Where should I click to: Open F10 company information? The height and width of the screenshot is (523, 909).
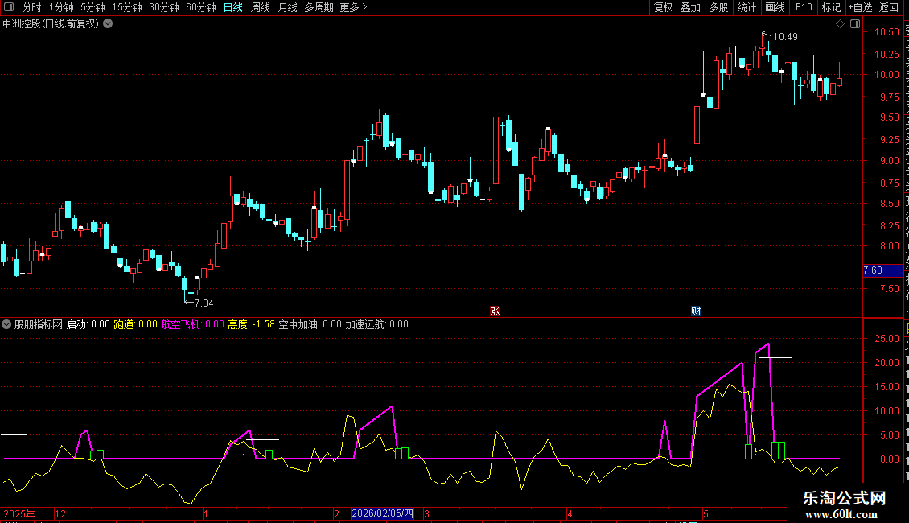(804, 7)
